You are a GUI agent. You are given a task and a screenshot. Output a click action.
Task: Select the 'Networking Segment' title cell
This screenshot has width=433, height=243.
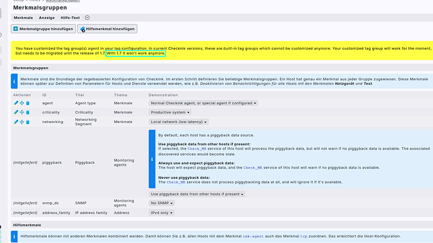pyautogui.click(x=86, y=122)
